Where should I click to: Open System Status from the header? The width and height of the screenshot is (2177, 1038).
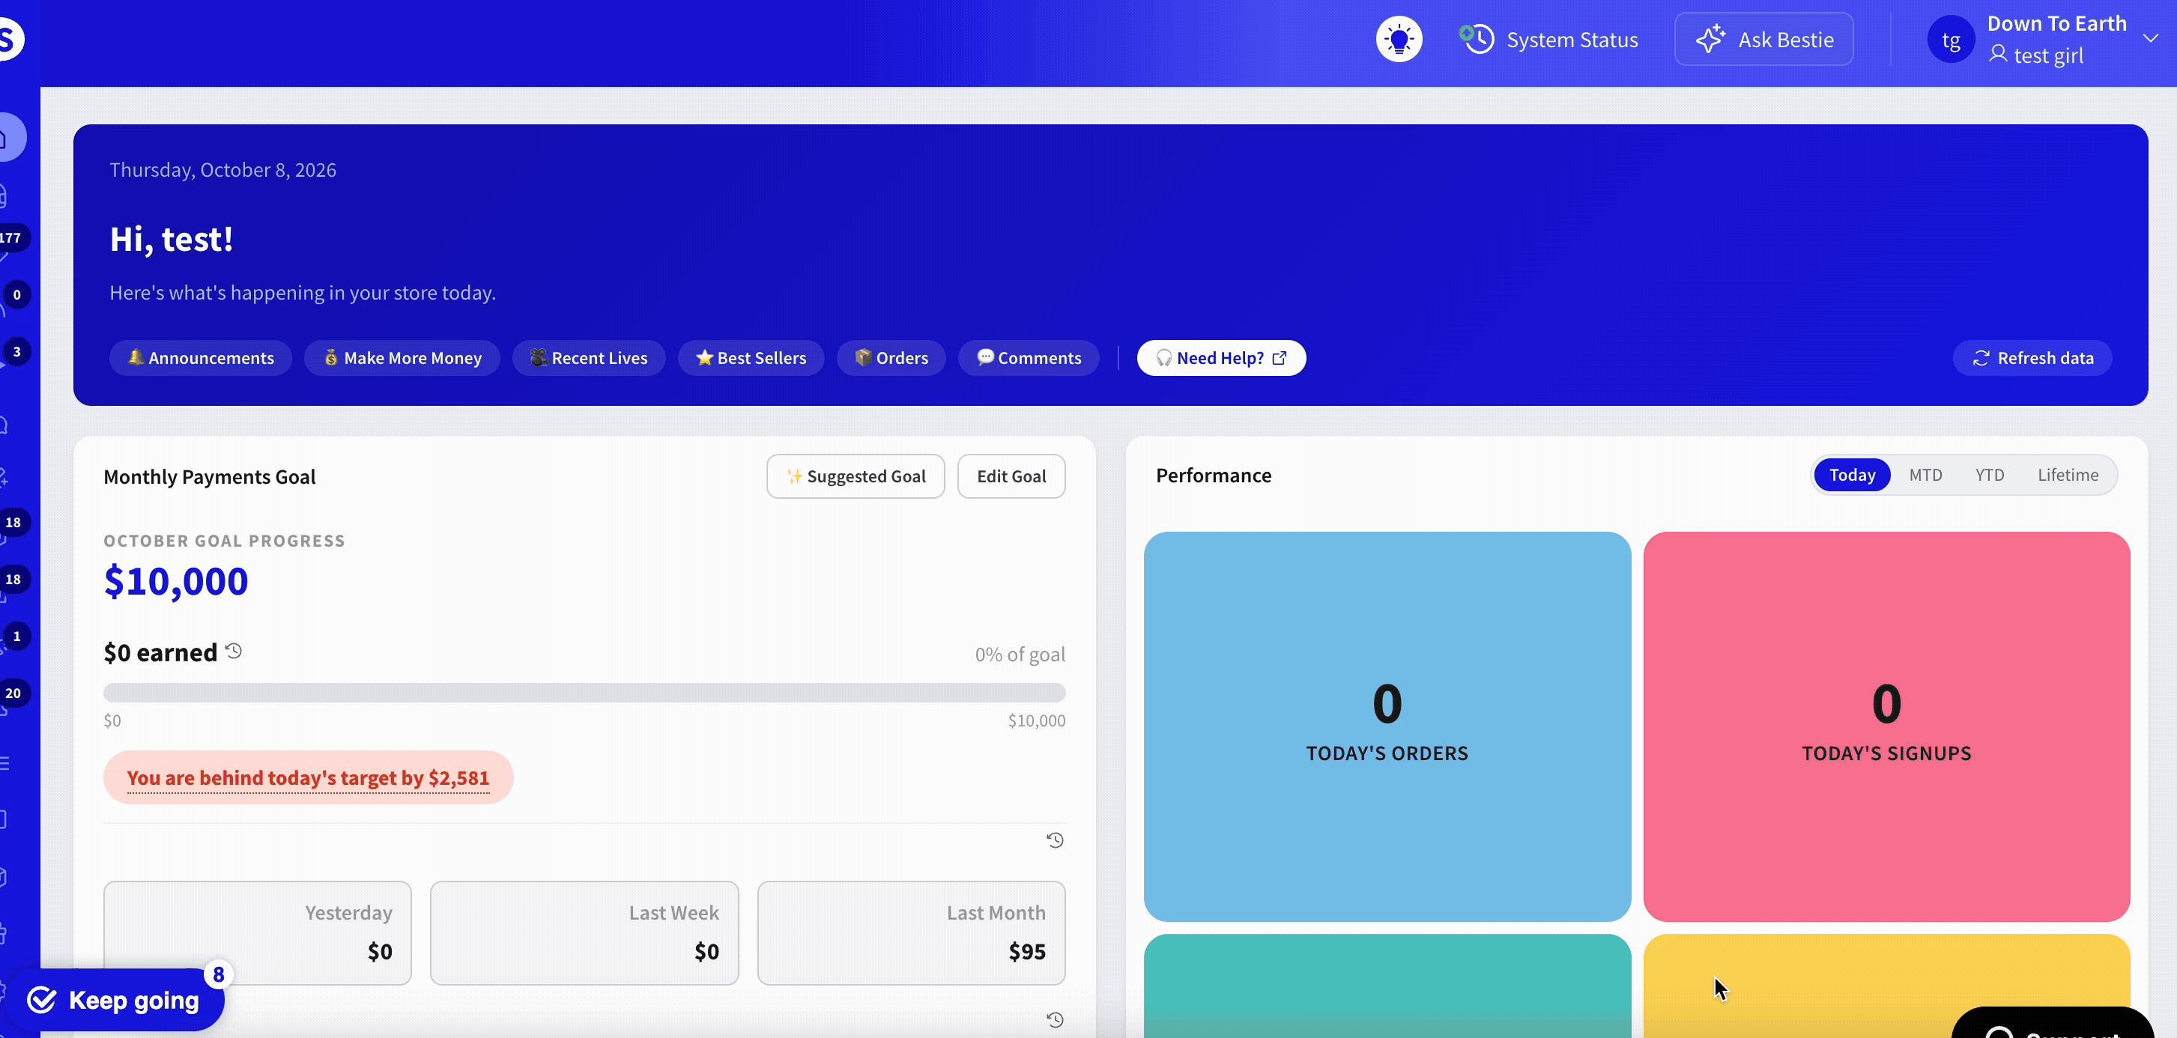click(1548, 40)
